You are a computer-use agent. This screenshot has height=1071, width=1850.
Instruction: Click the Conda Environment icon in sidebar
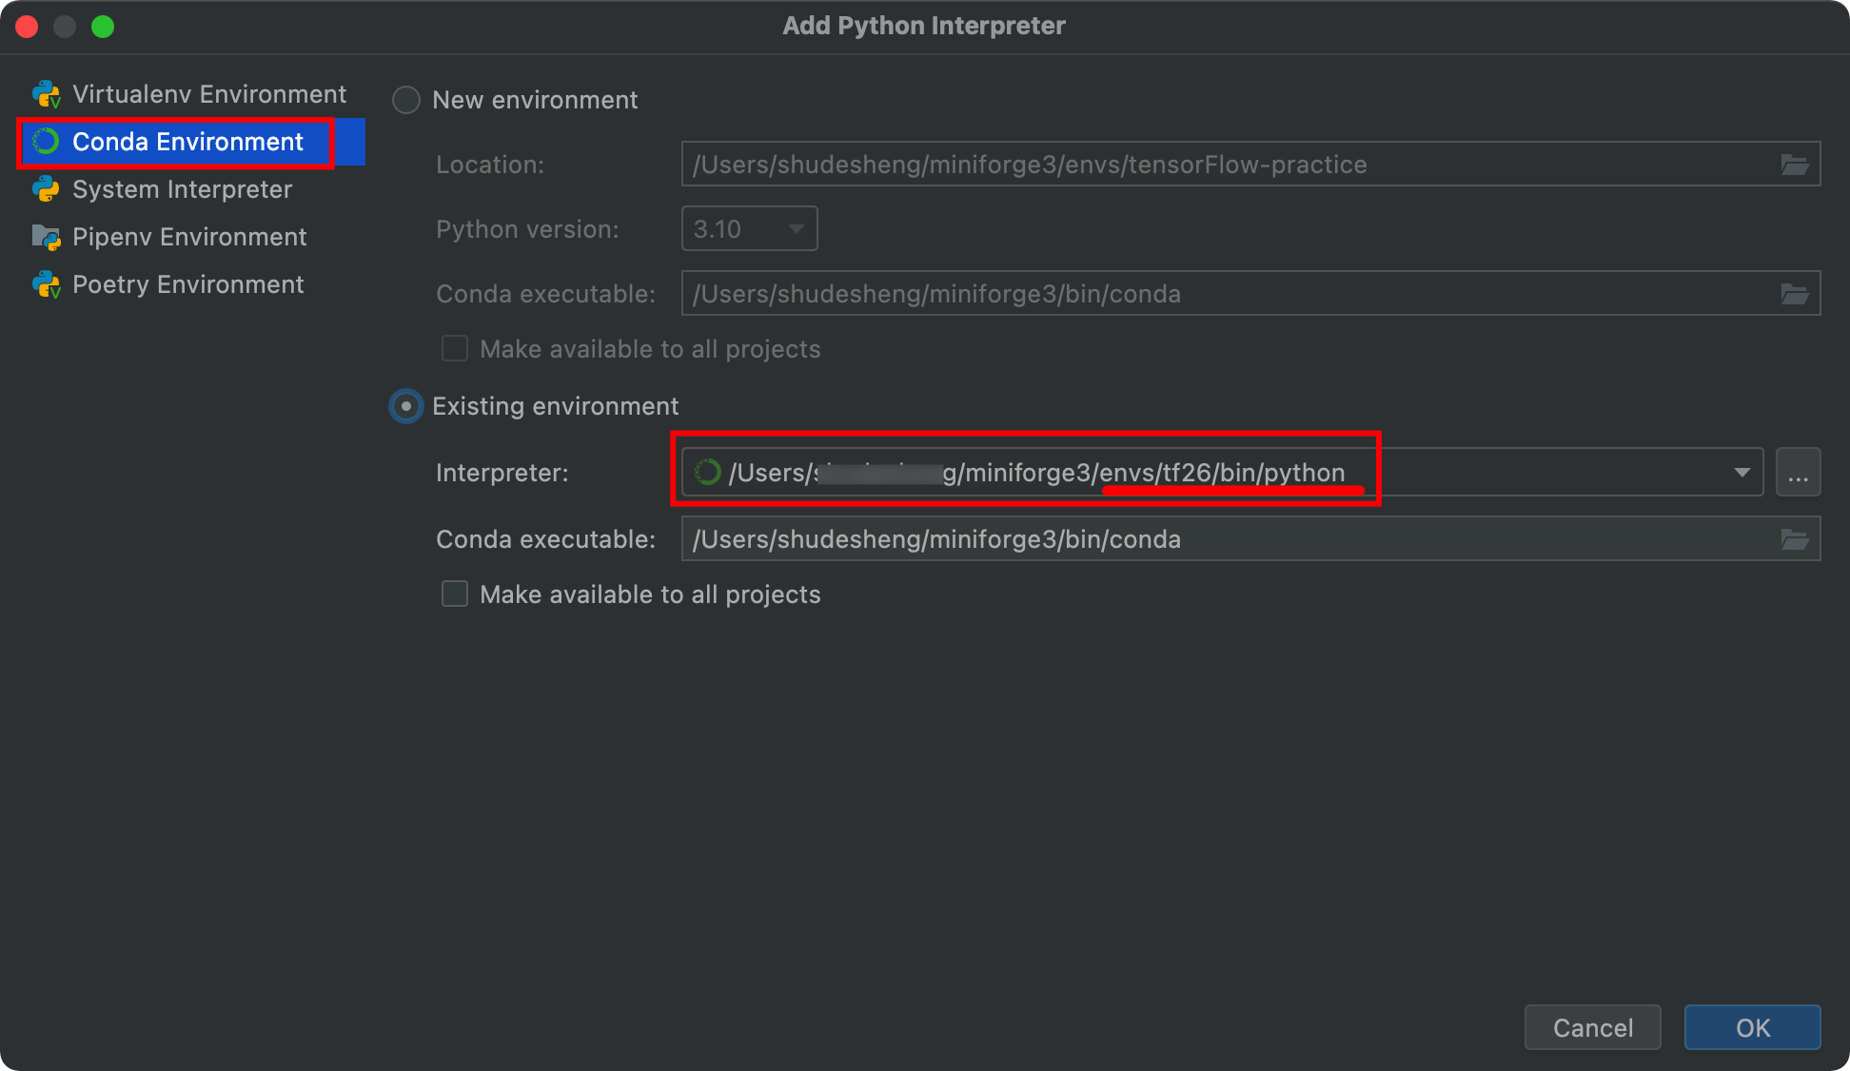tap(46, 142)
